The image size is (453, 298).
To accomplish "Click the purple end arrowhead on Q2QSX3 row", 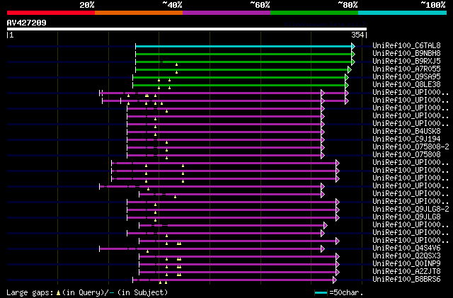I will pos(338,257).
